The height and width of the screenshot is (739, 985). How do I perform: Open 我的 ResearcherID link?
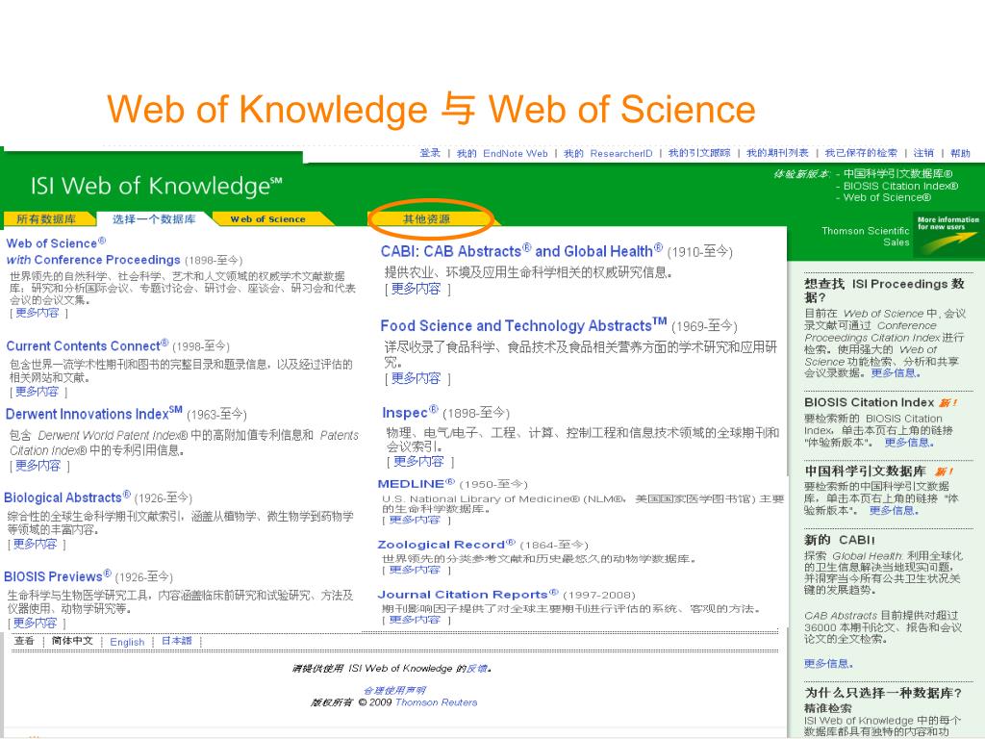(608, 153)
